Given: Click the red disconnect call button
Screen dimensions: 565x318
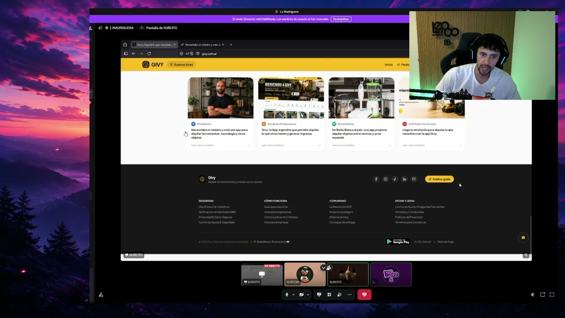Looking at the screenshot, I should (364, 295).
